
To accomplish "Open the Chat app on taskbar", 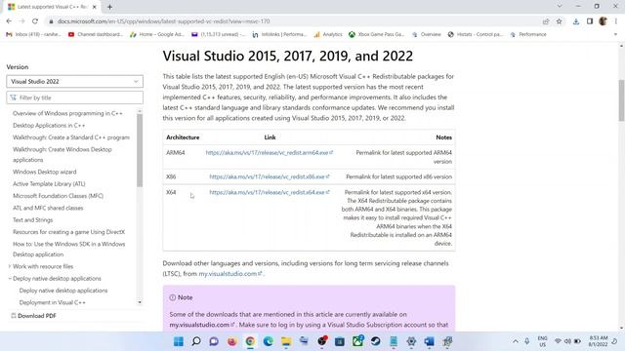I will click(214, 341).
